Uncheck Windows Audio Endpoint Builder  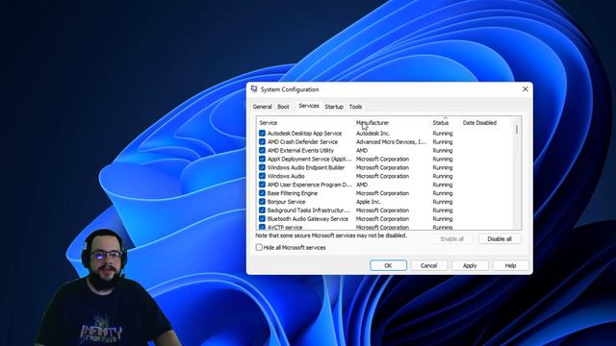(x=262, y=167)
